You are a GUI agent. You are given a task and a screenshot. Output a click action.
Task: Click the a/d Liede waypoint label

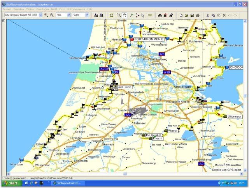click(x=125, y=87)
